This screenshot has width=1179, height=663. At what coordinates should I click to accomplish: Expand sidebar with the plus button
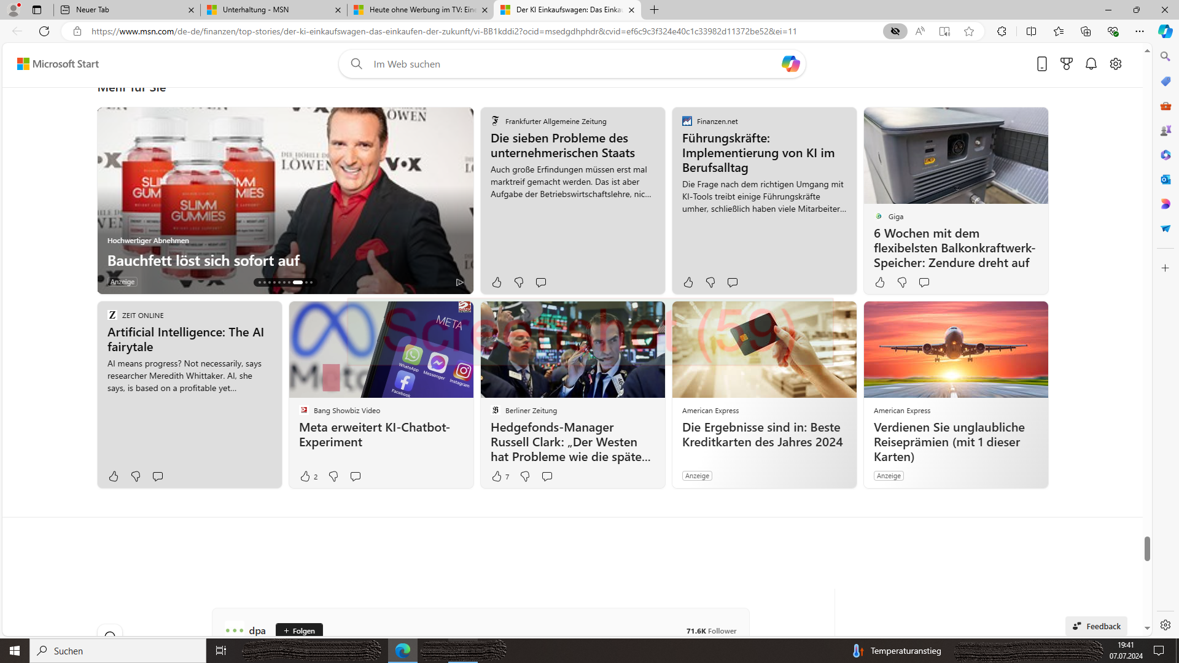[x=1165, y=268]
